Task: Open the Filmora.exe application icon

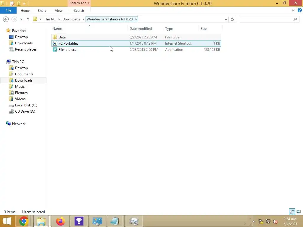Action: tap(55, 50)
